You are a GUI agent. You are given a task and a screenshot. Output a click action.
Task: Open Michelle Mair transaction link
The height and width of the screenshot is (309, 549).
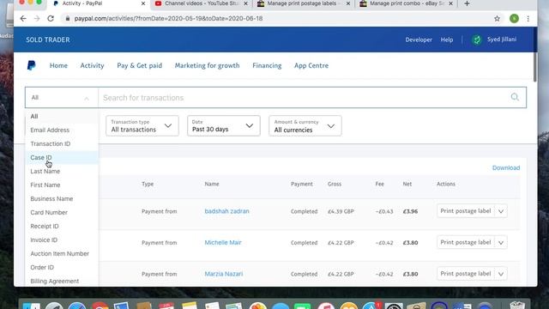pyautogui.click(x=223, y=242)
